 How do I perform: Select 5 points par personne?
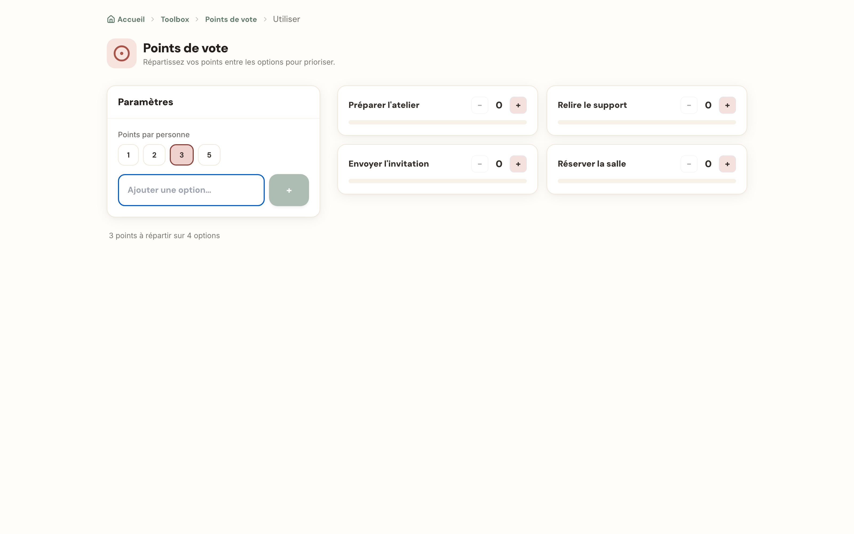[x=209, y=155]
